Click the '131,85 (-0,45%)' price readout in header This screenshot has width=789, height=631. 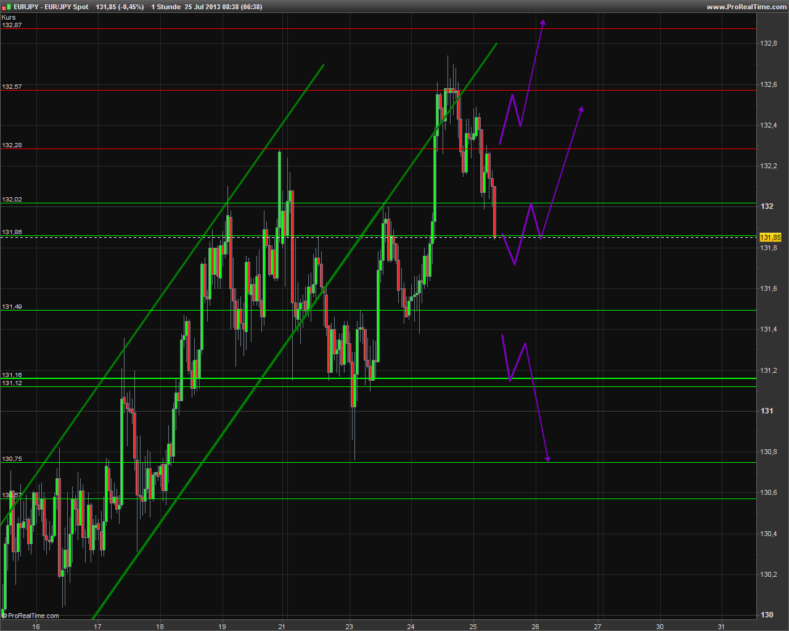coord(120,7)
